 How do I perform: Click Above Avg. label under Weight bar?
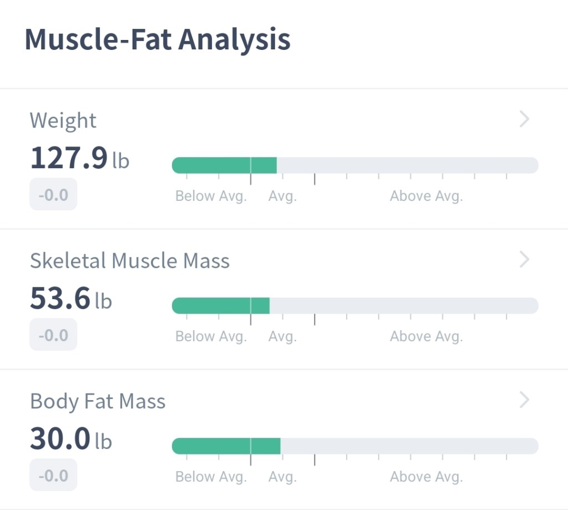426,196
